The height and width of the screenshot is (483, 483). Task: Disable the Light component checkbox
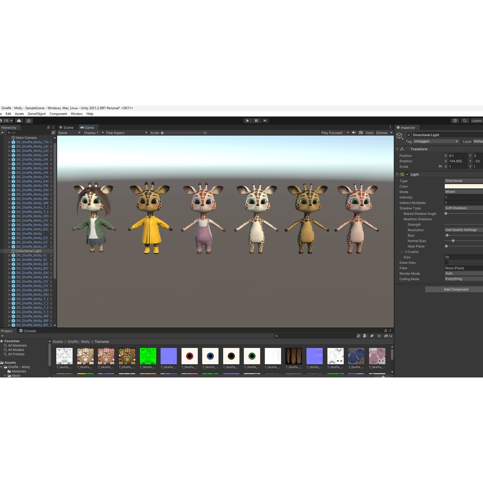tap(407, 174)
